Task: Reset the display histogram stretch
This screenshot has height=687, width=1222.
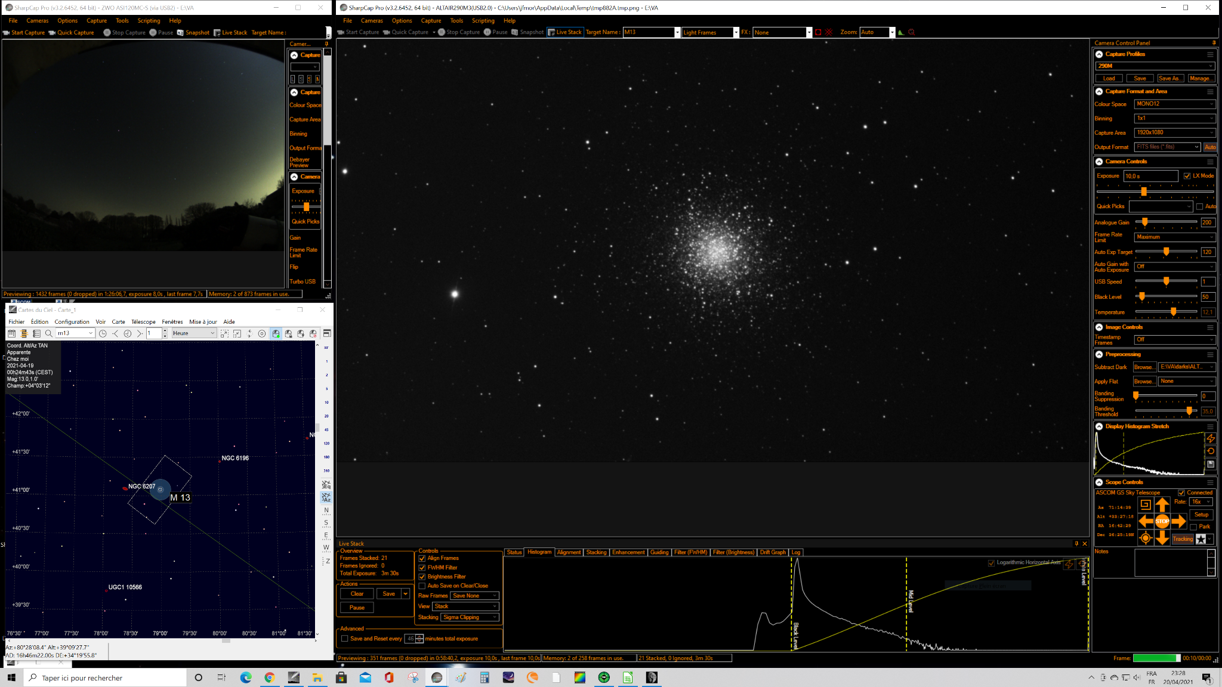Action: click(1210, 451)
